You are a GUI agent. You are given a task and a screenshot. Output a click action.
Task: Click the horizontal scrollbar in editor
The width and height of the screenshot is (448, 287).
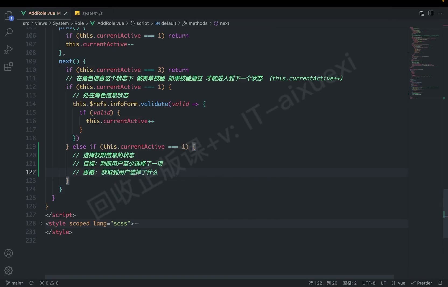[x=220, y=277]
